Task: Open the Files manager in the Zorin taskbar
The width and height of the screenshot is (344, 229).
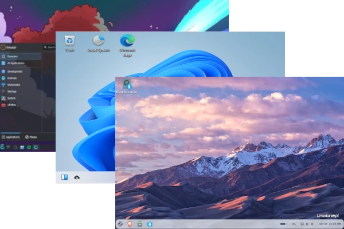Action: [140, 224]
